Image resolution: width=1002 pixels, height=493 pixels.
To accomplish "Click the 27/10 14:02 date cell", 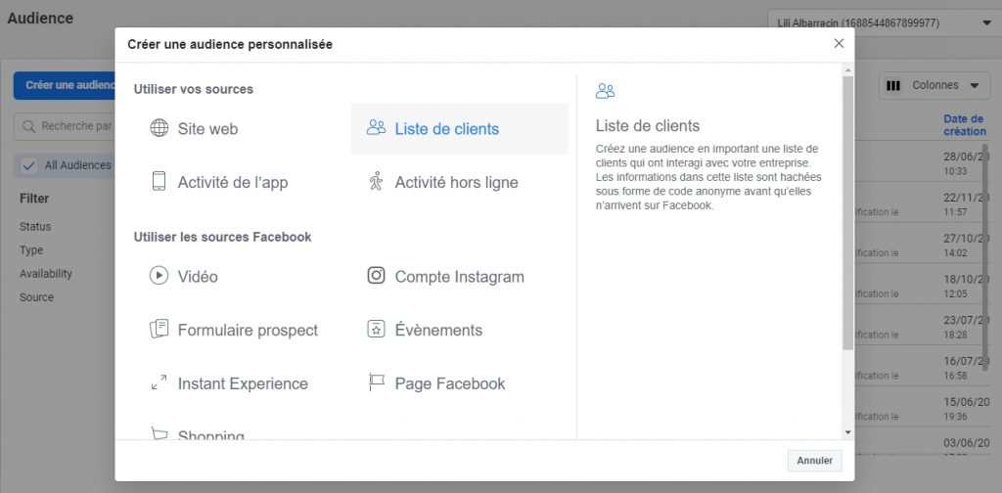I will 964,246.
